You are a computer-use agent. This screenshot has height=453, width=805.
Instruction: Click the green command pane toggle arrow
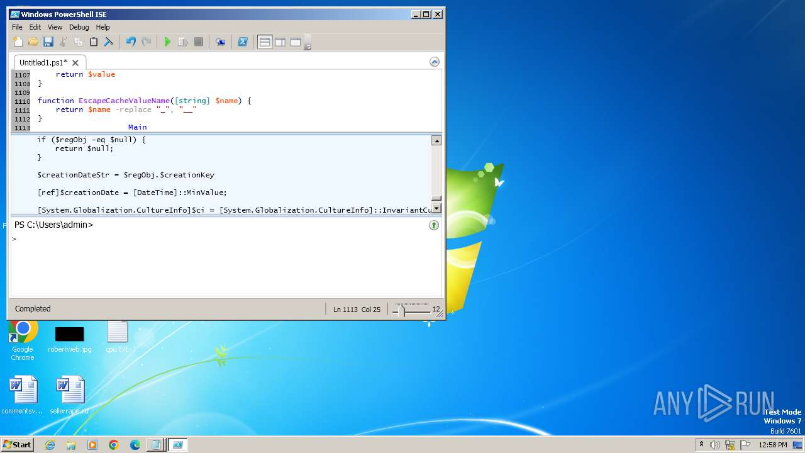434,225
